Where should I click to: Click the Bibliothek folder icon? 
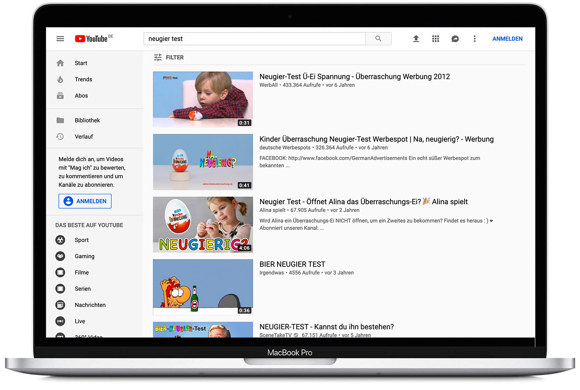coord(60,120)
